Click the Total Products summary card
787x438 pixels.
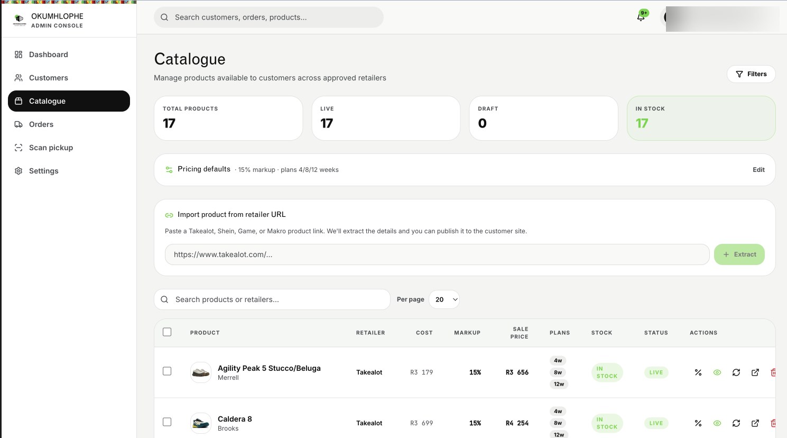click(x=228, y=118)
